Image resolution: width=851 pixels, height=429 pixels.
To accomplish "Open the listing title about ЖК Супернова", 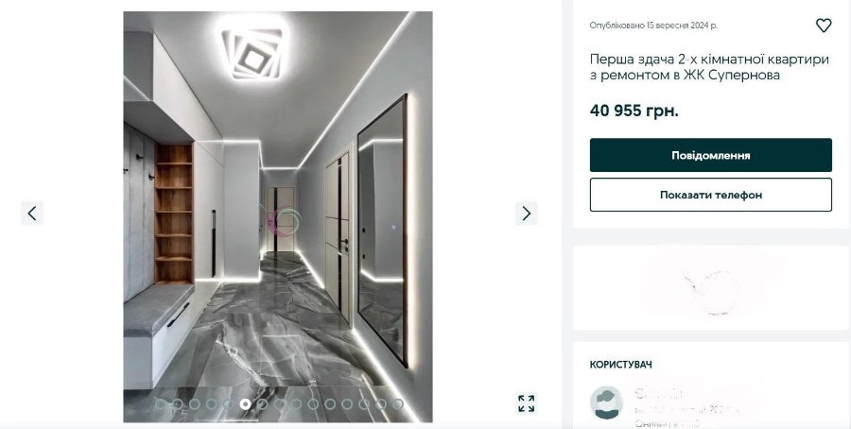I will [709, 67].
